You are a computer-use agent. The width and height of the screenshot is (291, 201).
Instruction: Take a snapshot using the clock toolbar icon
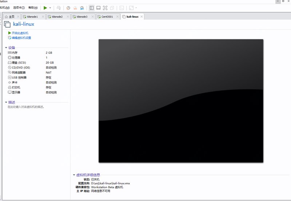pyautogui.click(x=68, y=8)
